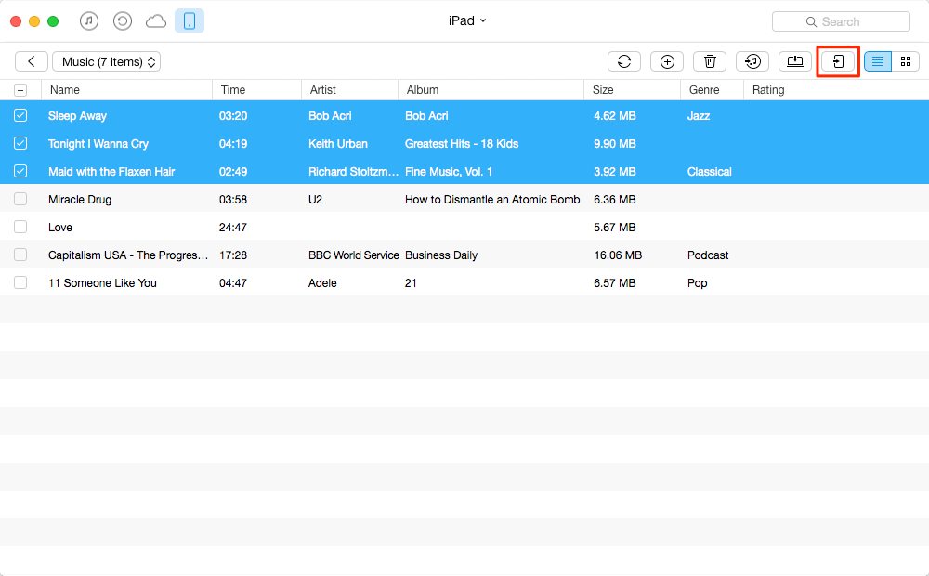The image size is (929, 576).
Task: Refresh the music list
Action: click(624, 61)
